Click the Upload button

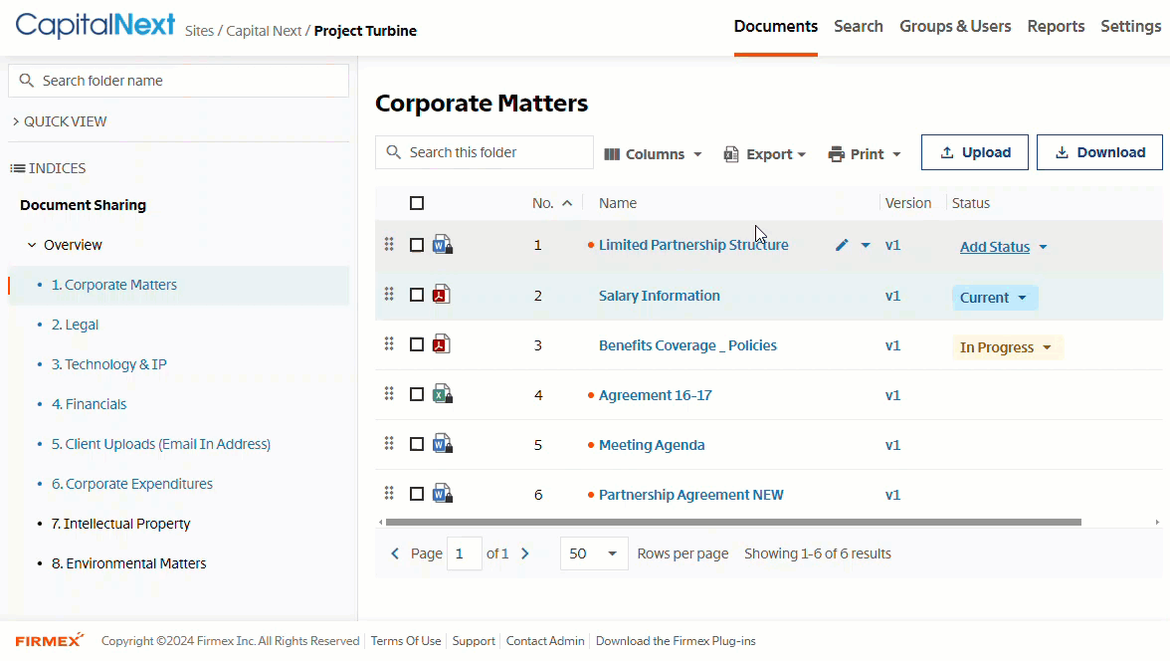975,152
